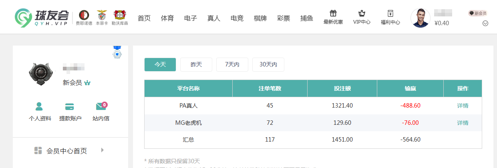Select the 今天 date filter tab
Image resolution: width=497 pixels, height=168 pixels.
click(160, 64)
